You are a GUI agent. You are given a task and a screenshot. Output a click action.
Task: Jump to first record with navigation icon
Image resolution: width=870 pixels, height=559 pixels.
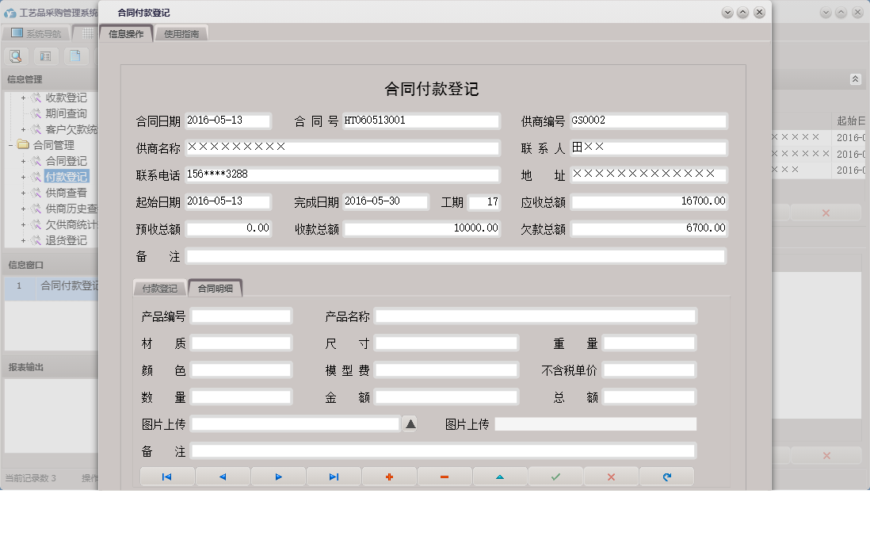click(x=166, y=476)
